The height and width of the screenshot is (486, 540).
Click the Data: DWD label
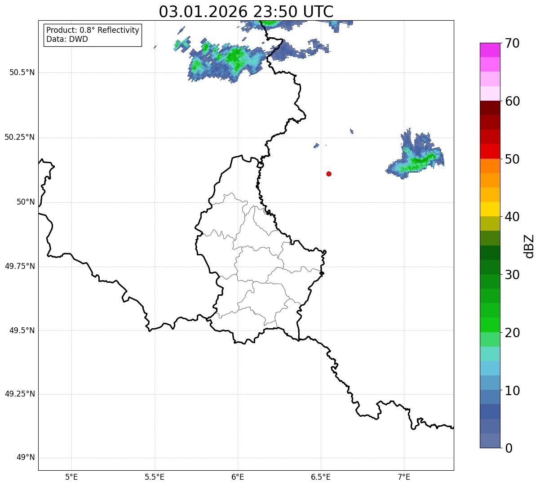click(x=67, y=39)
